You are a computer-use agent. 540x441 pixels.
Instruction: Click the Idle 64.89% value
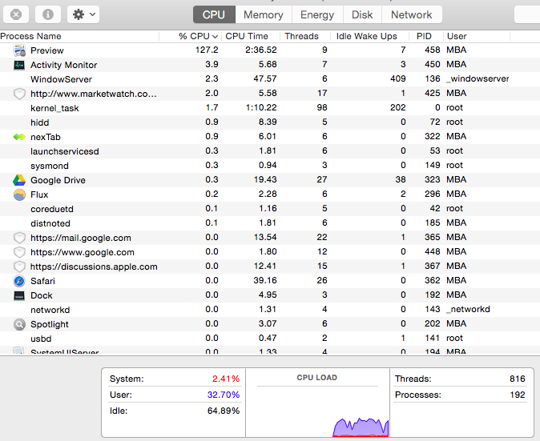[x=224, y=411]
